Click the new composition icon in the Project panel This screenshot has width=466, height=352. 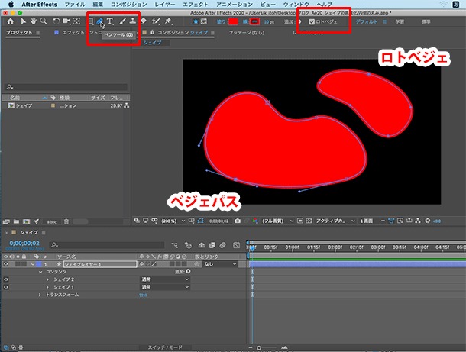pos(27,221)
